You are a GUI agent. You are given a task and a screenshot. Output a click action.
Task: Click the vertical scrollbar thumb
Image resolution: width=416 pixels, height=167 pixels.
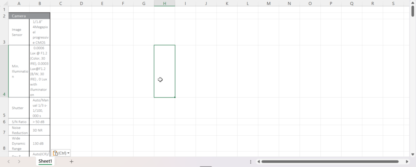click(x=413, y=11)
